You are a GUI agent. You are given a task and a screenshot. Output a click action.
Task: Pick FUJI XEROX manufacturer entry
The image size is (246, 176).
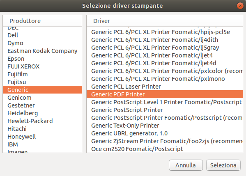[x=42, y=66]
